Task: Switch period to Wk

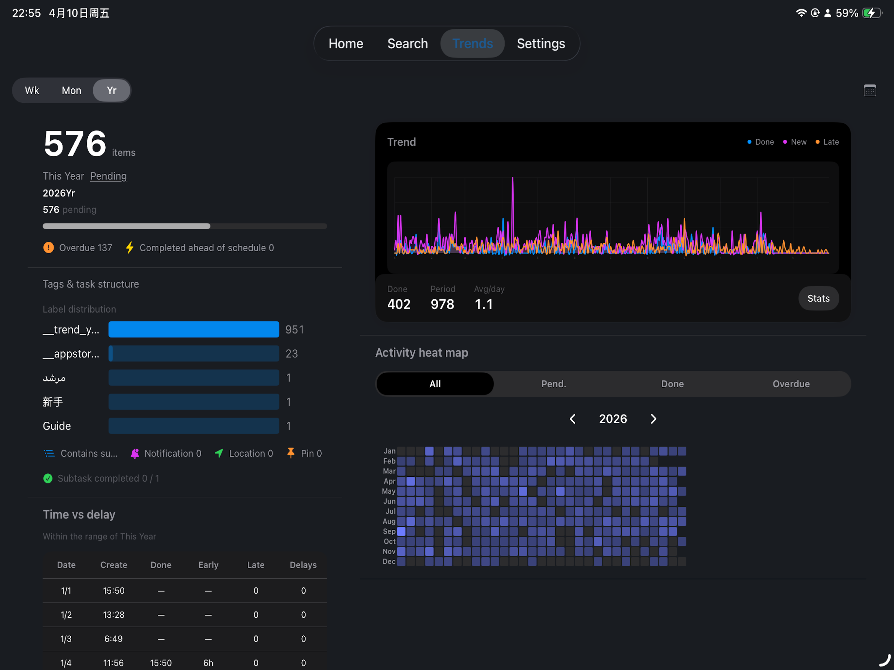Action: [x=32, y=91]
